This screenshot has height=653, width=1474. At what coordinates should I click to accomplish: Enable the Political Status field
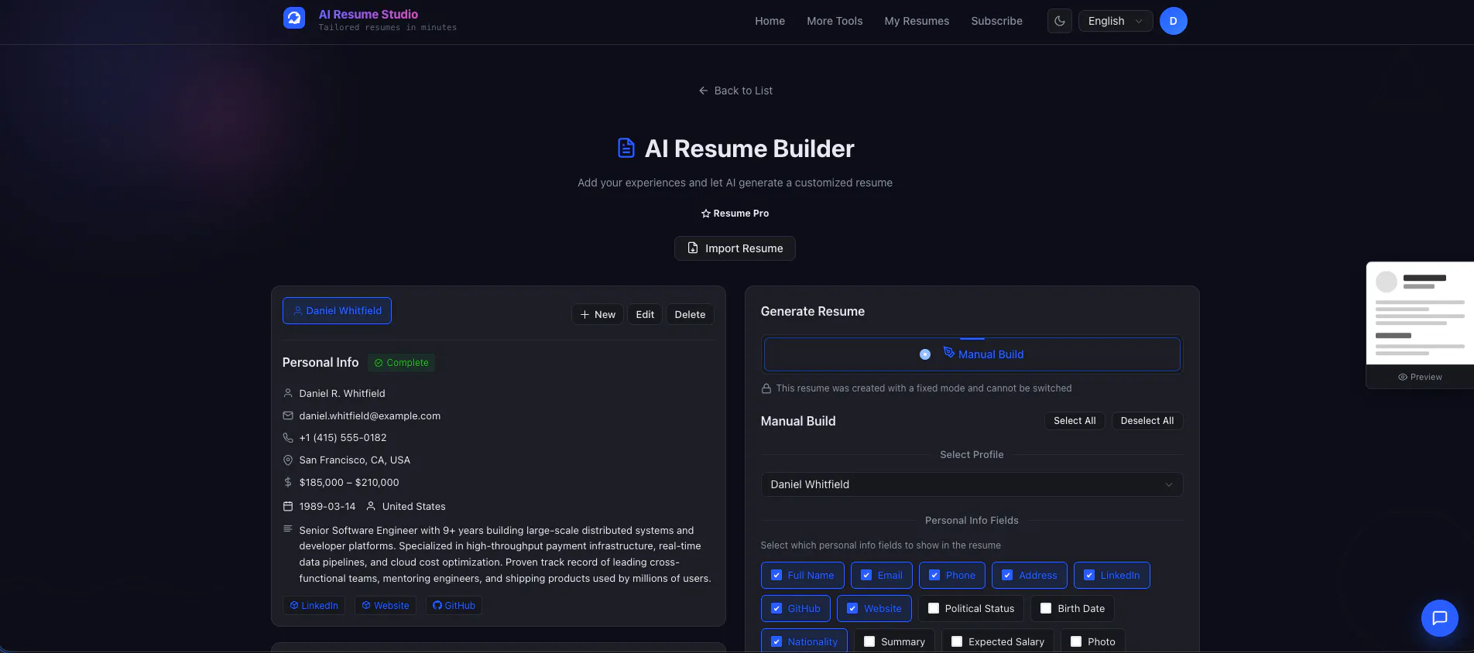[x=971, y=609]
